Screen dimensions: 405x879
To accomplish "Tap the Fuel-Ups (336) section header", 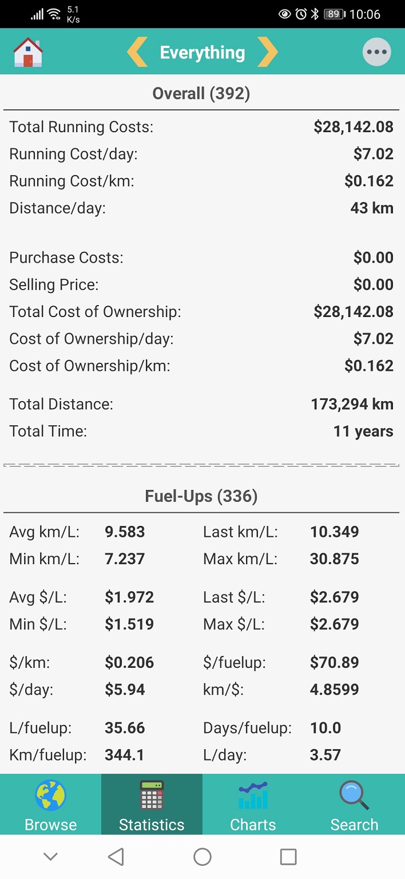I will coord(201,496).
